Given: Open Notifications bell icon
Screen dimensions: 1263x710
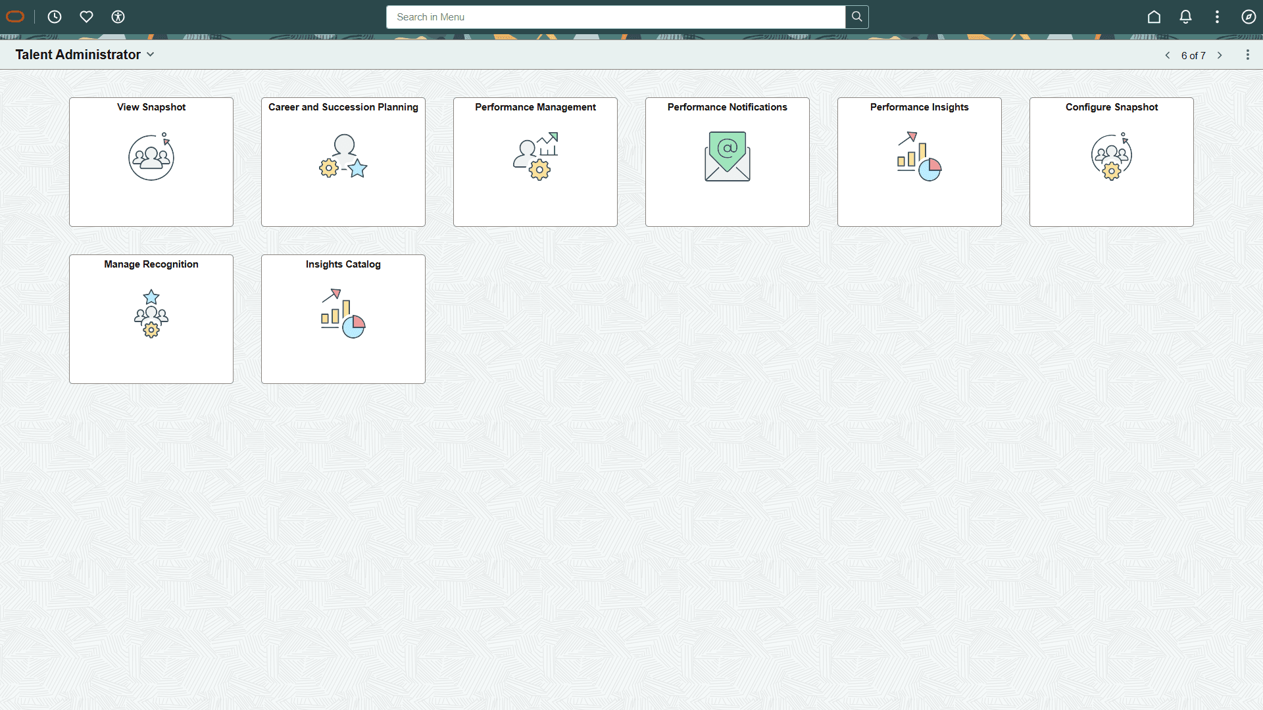Looking at the screenshot, I should click(1185, 17).
